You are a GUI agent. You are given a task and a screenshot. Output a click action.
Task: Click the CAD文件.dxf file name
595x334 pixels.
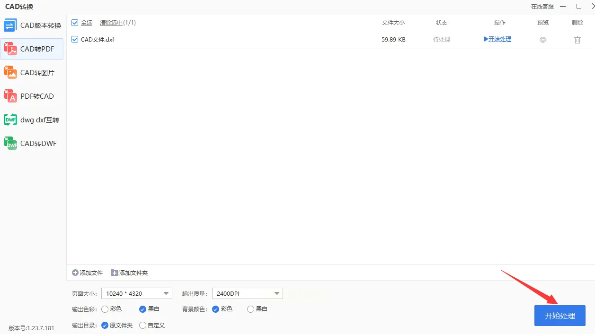pyautogui.click(x=98, y=40)
